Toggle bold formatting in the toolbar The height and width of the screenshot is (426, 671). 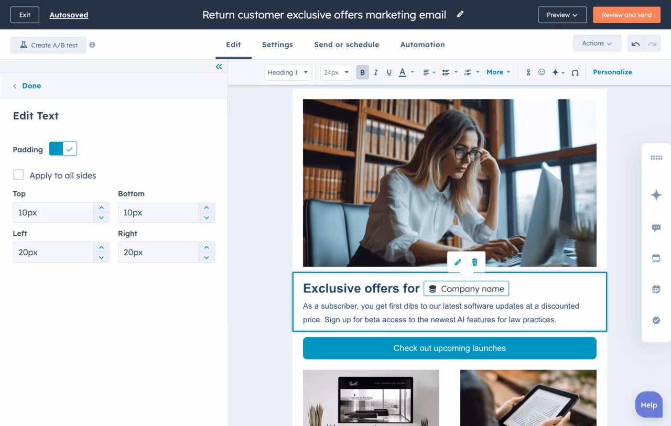click(x=362, y=72)
